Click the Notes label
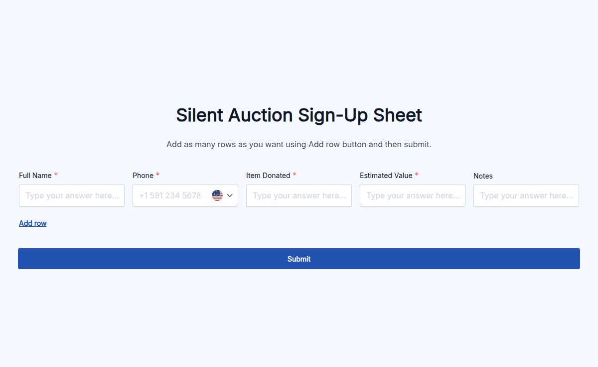Screen dimensions: 598x367 (483, 176)
